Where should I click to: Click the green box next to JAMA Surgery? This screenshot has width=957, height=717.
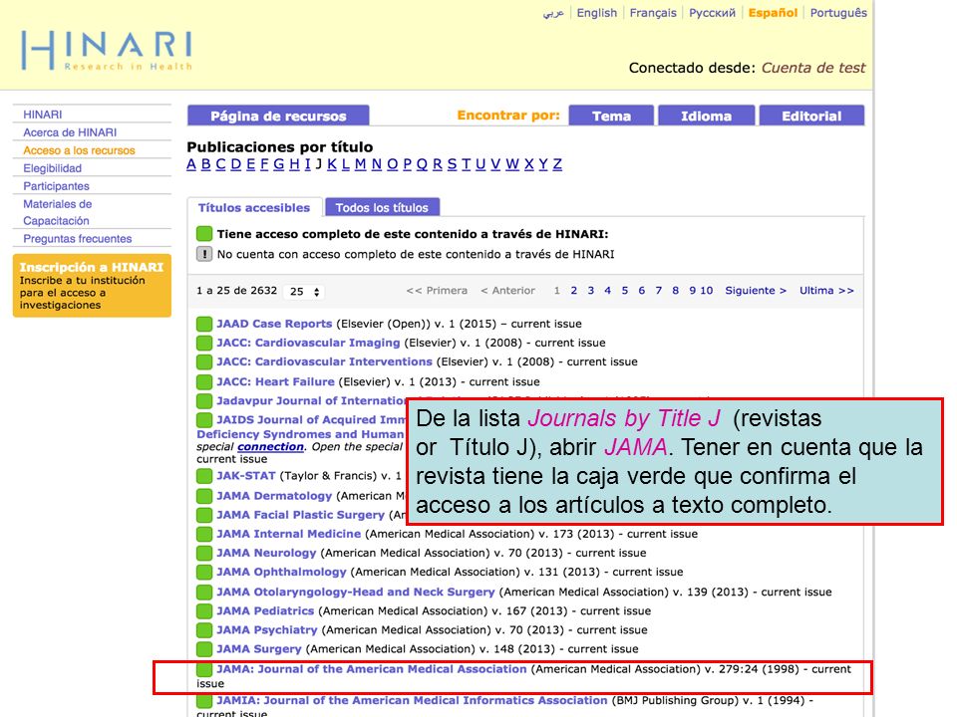pyautogui.click(x=204, y=649)
